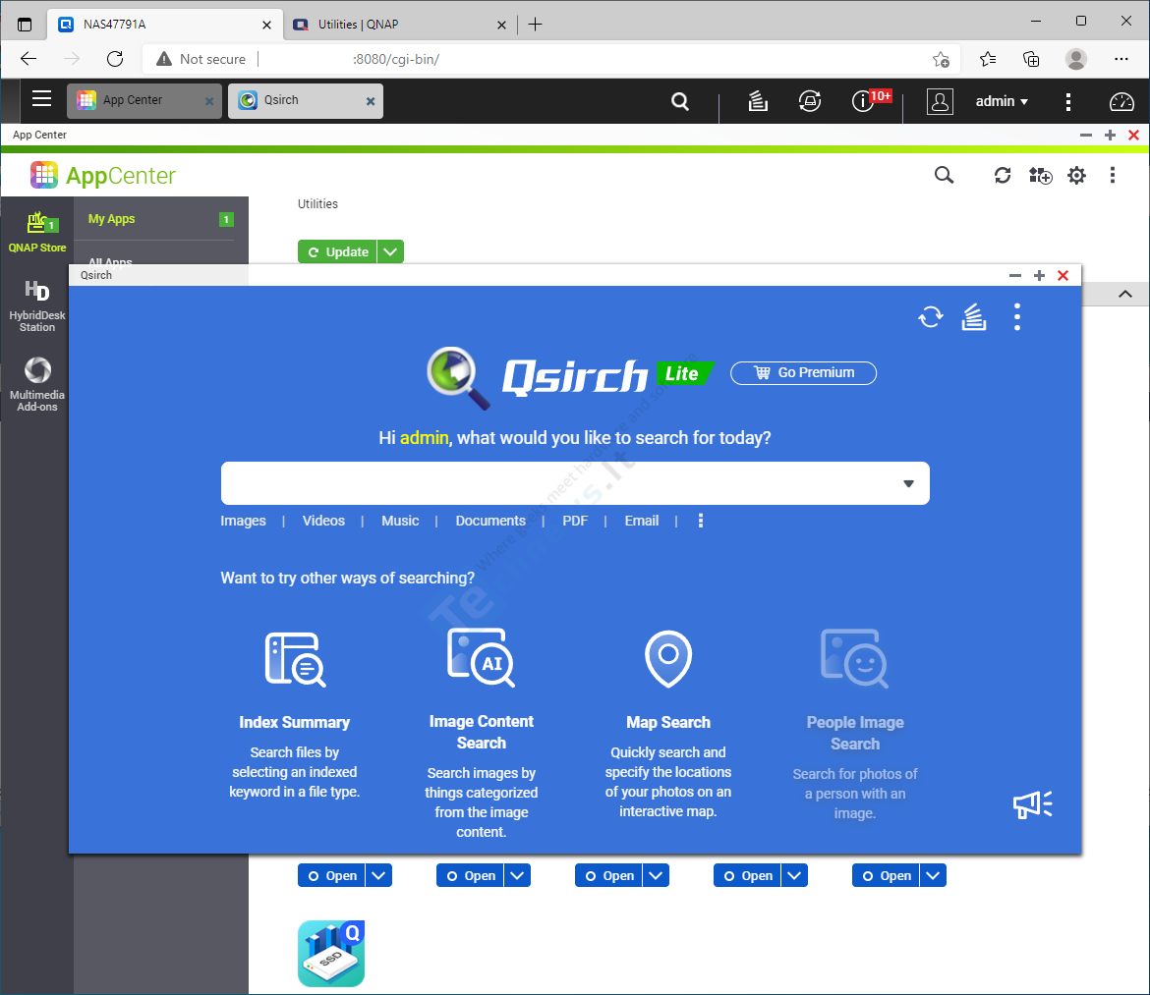Screen dimensions: 1150x995
Task: Select HybridDesk Station in the sidebar
Action: (x=37, y=306)
